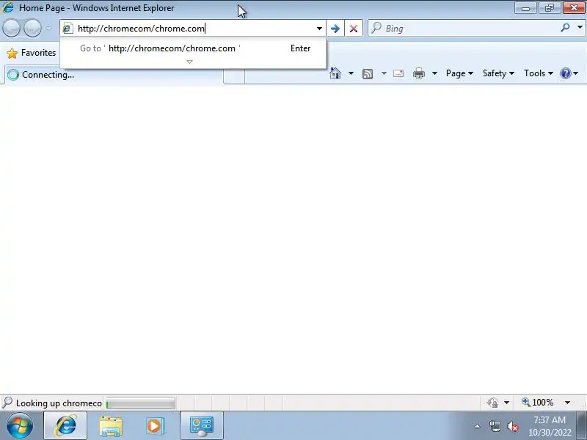The image size is (587, 440).
Task: Click the Help question mark icon
Action: (x=565, y=73)
